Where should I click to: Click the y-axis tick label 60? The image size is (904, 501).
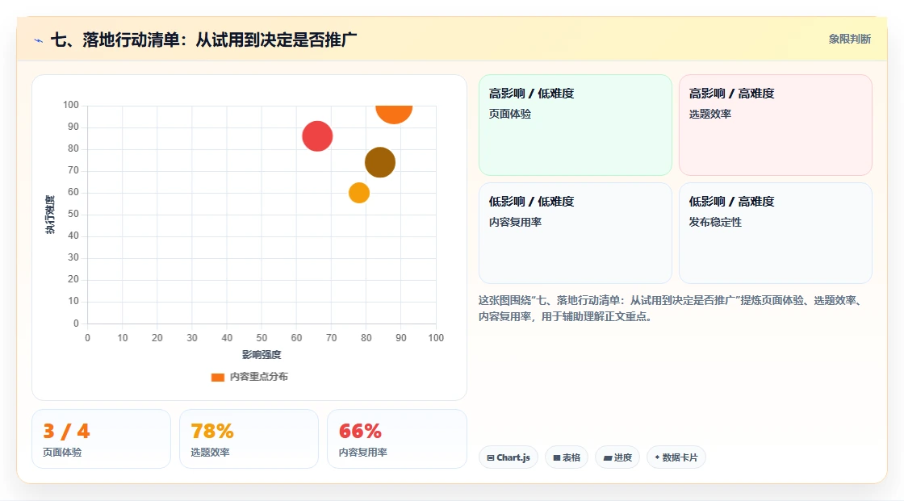point(73,192)
